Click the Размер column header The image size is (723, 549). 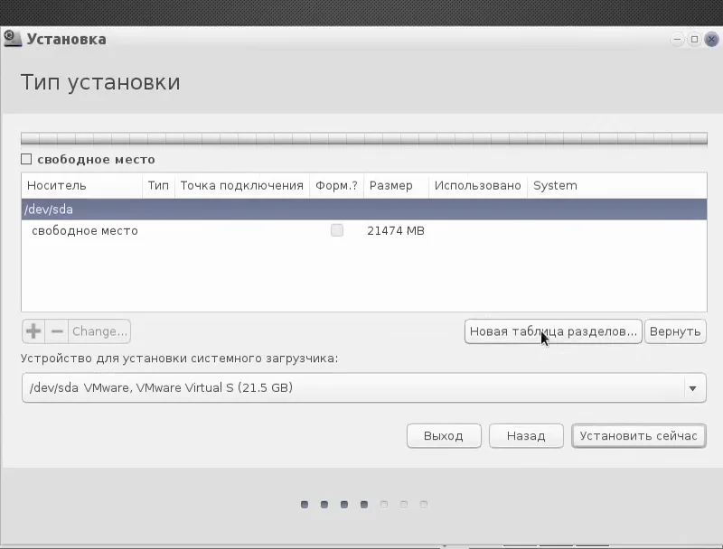point(396,186)
